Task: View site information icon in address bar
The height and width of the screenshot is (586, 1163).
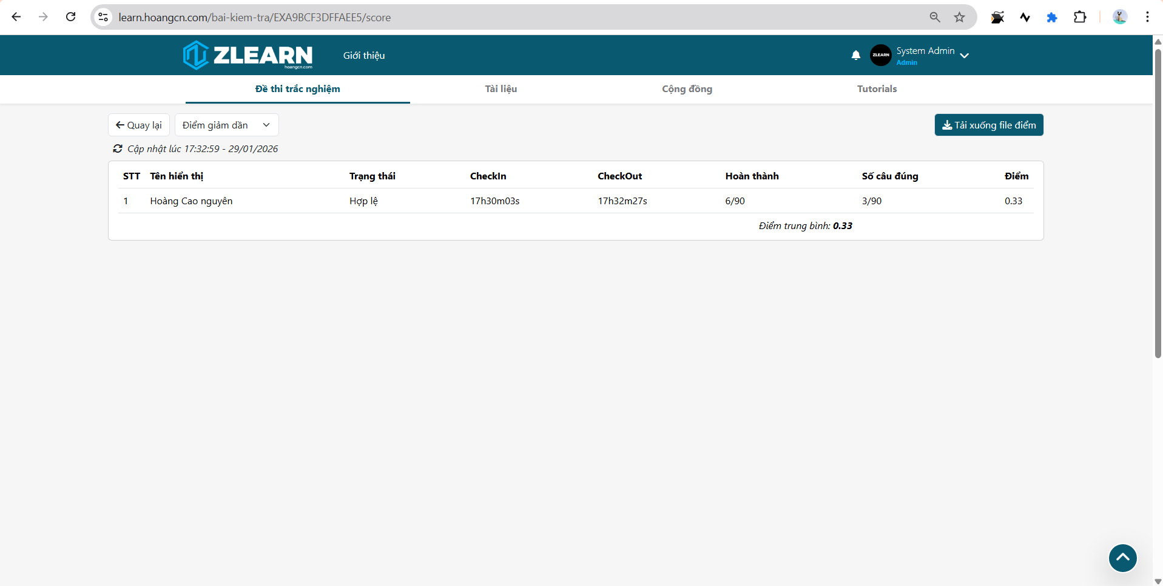Action: point(104,18)
